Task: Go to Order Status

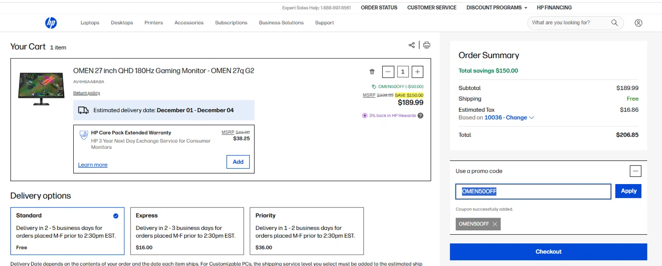Action: [x=379, y=7]
